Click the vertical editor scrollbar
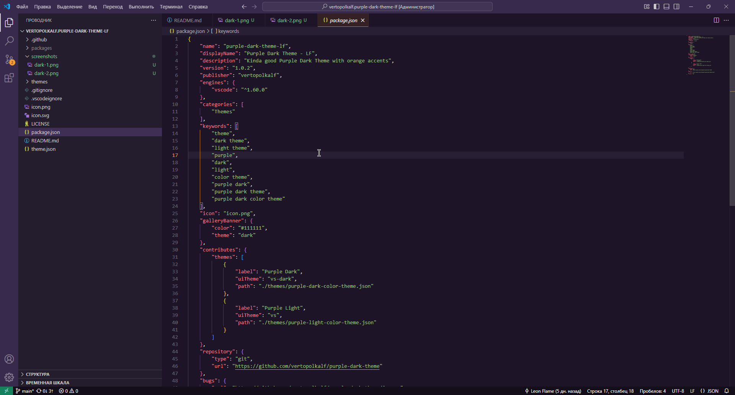The width and height of the screenshot is (735, 395). (x=732, y=121)
